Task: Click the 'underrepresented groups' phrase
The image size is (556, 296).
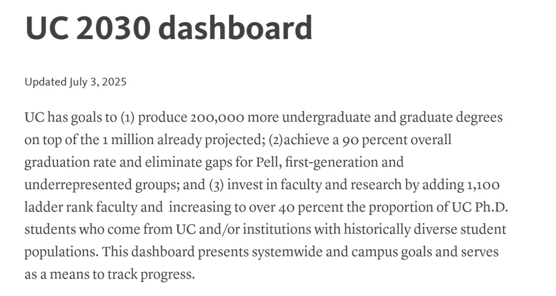Action: [102, 185]
